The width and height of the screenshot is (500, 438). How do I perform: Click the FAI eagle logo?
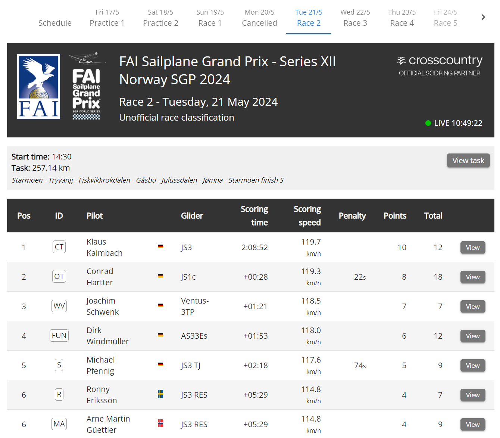pyautogui.click(x=38, y=87)
